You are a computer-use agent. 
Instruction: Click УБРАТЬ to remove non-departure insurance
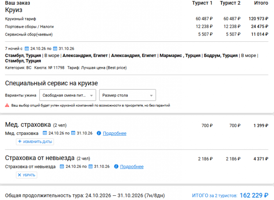coord(27,175)
